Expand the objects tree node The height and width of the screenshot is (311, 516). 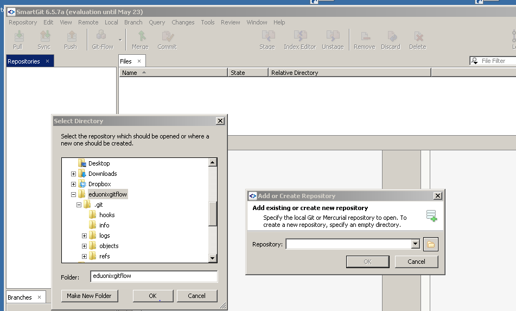pyautogui.click(x=84, y=246)
